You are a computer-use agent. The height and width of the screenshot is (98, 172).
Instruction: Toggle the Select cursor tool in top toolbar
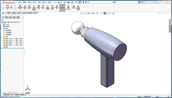(80, 2)
